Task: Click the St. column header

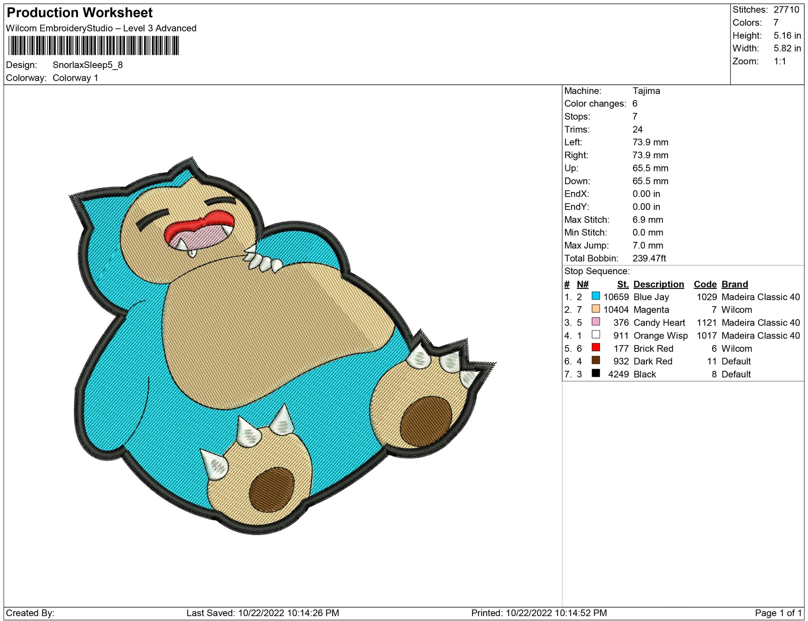Action: 622,284
